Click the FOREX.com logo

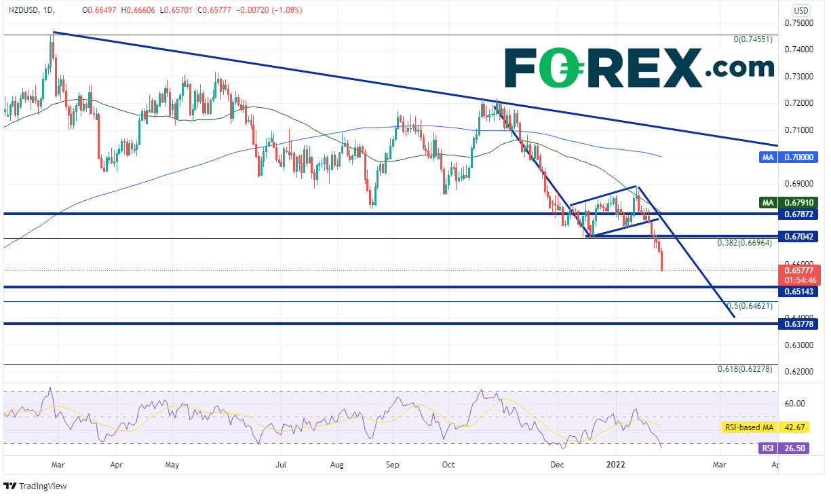click(x=639, y=68)
